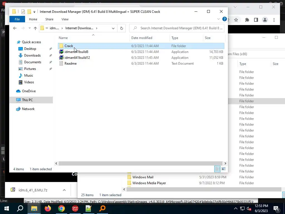Open Explorer Help icon

click(x=225, y=19)
